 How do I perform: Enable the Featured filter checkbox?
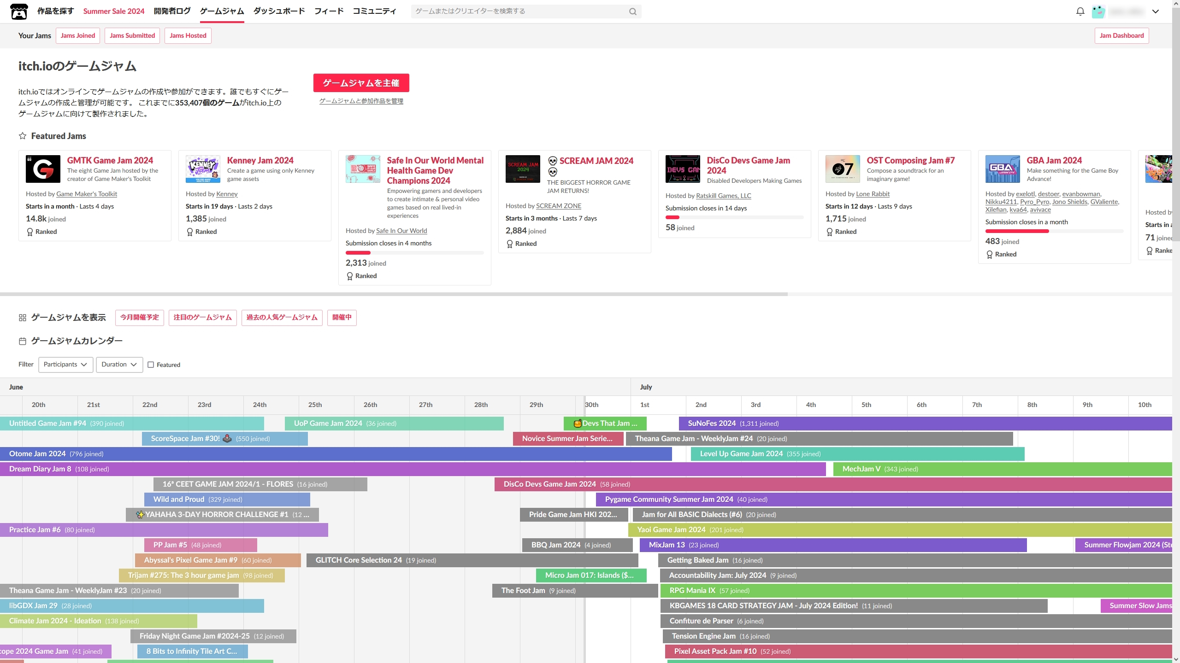coord(151,365)
